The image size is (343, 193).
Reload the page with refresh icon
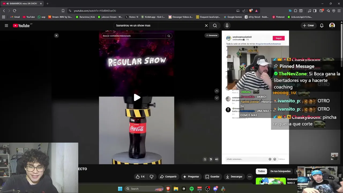14,11
